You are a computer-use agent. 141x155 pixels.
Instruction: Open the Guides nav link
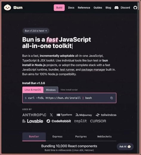[98, 8]
